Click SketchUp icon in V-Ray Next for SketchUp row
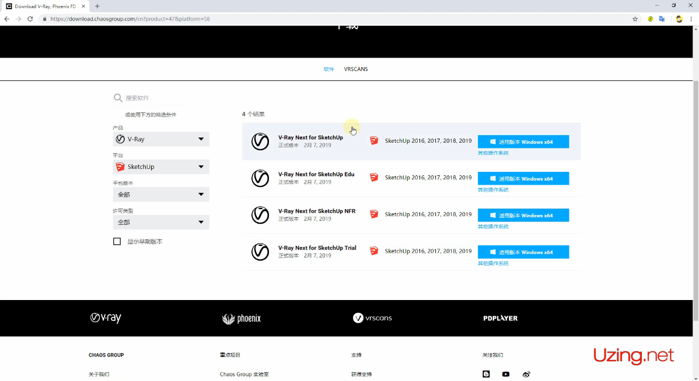 [x=373, y=140]
